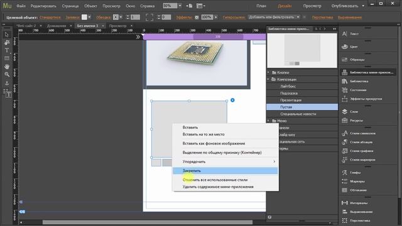Click the Заливка fill link
402x226 pixels.
pos(72,18)
